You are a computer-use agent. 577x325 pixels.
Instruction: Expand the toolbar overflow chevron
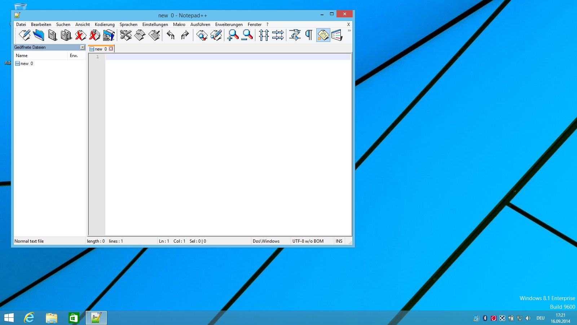pyautogui.click(x=349, y=31)
